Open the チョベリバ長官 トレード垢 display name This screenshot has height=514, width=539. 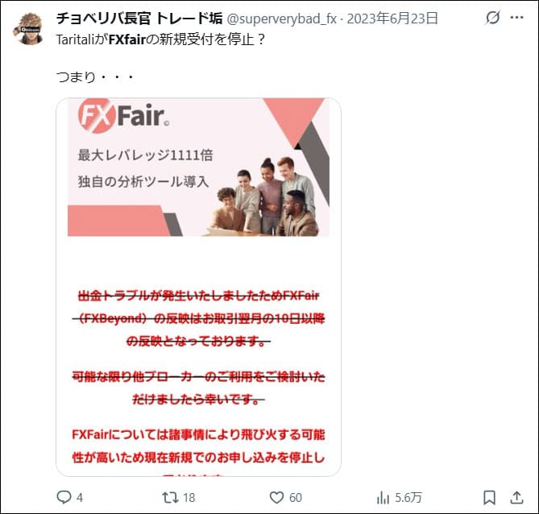pyautogui.click(x=139, y=19)
